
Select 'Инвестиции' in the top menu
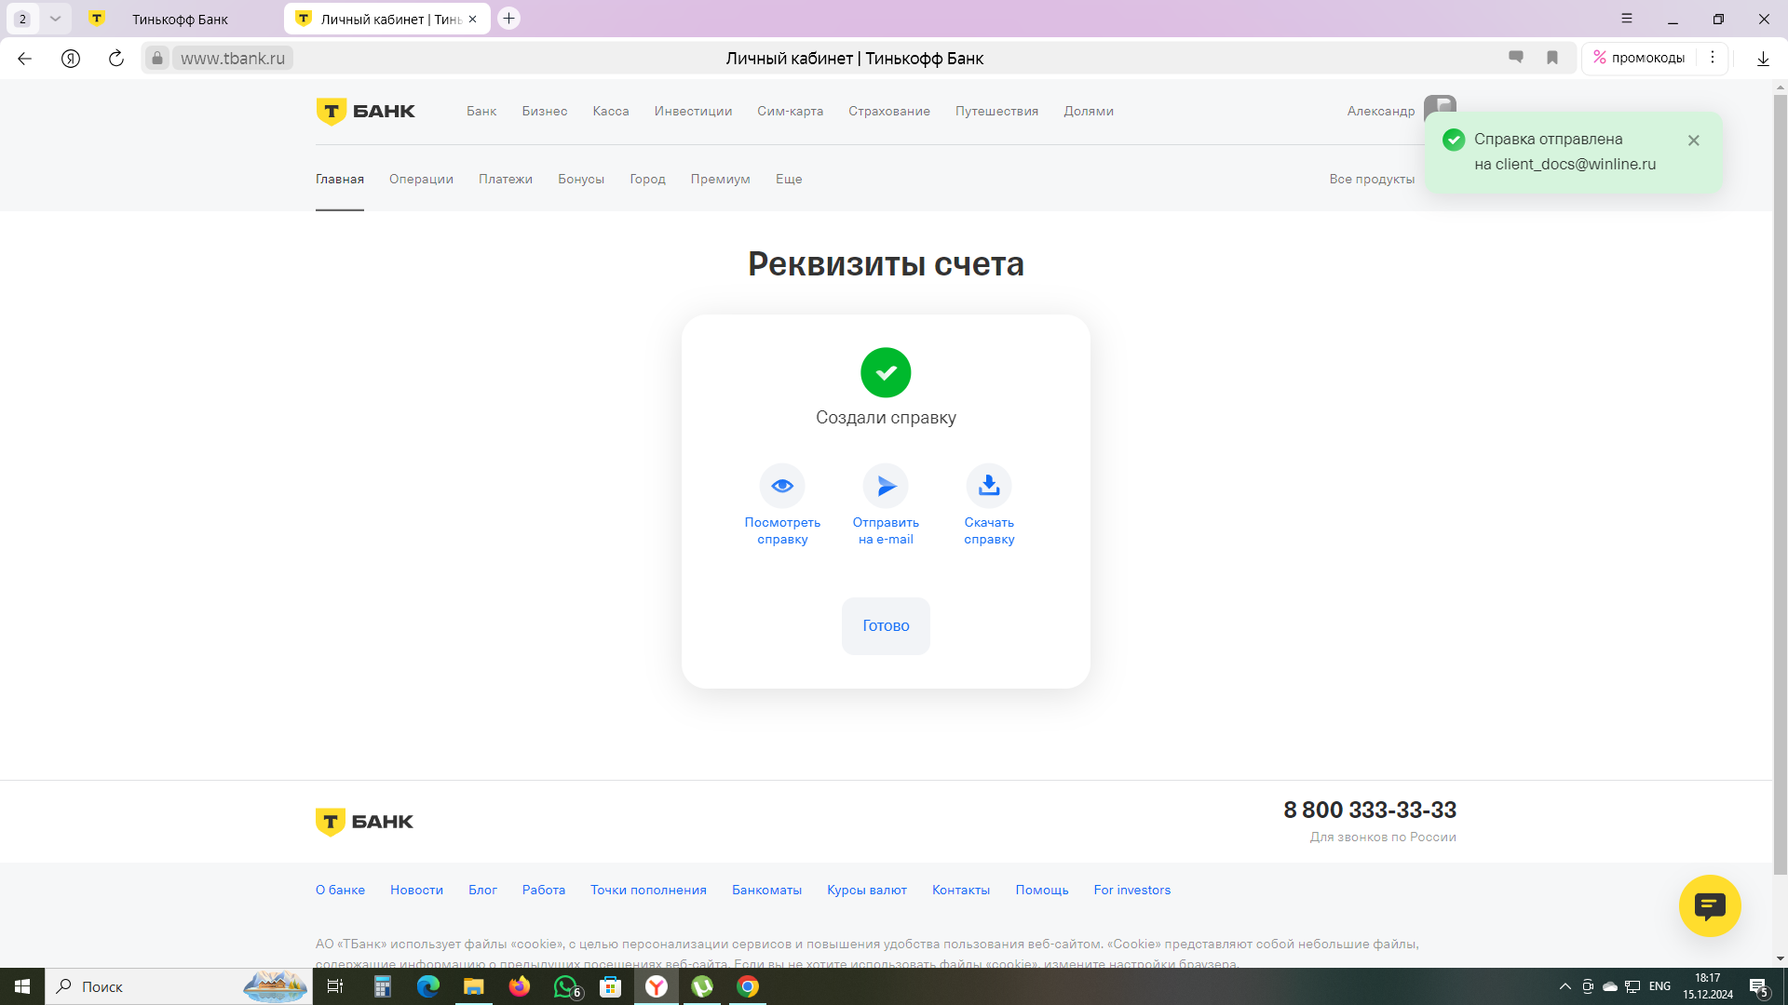693,111
